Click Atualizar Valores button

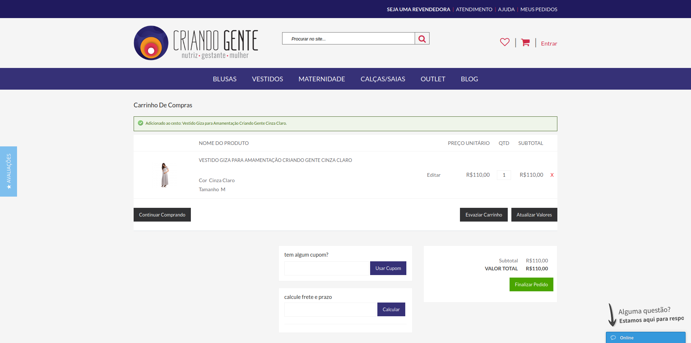(534, 215)
